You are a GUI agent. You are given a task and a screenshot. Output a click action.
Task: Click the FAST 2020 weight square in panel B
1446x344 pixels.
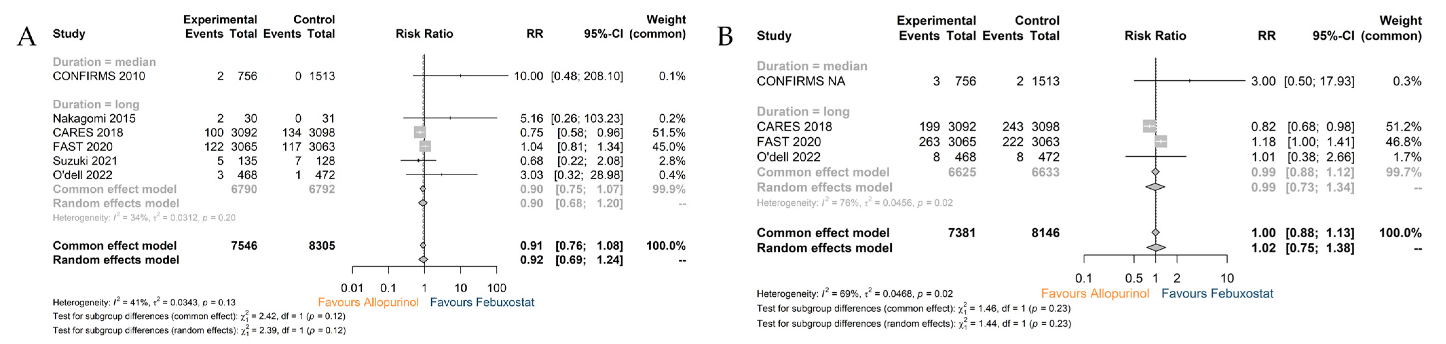(x=1161, y=141)
